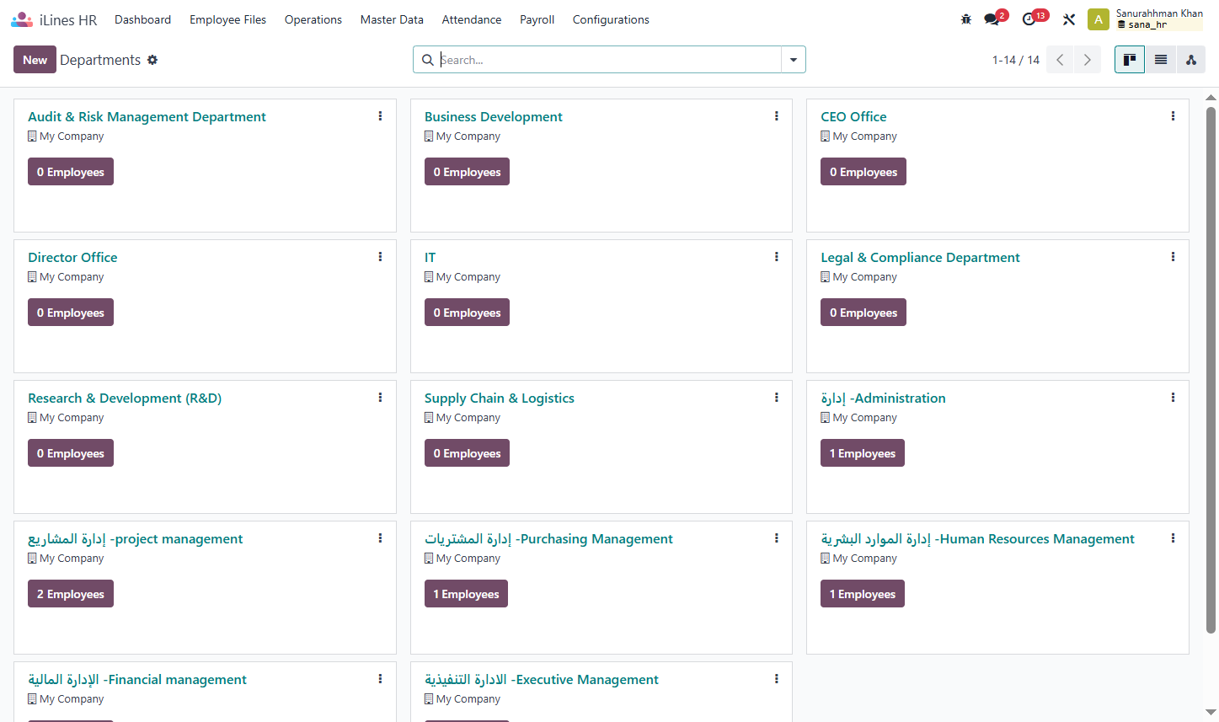Open options menu for Director Office card
The width and height of the screenshot is (1219, 722).
pos(380,257)
